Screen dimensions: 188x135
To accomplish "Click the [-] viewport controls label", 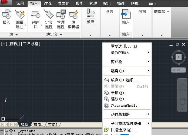I will (4, 44).
